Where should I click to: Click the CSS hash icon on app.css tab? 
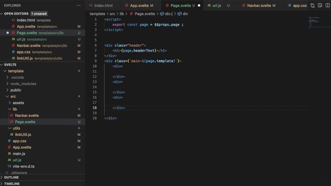coord(290,6)
